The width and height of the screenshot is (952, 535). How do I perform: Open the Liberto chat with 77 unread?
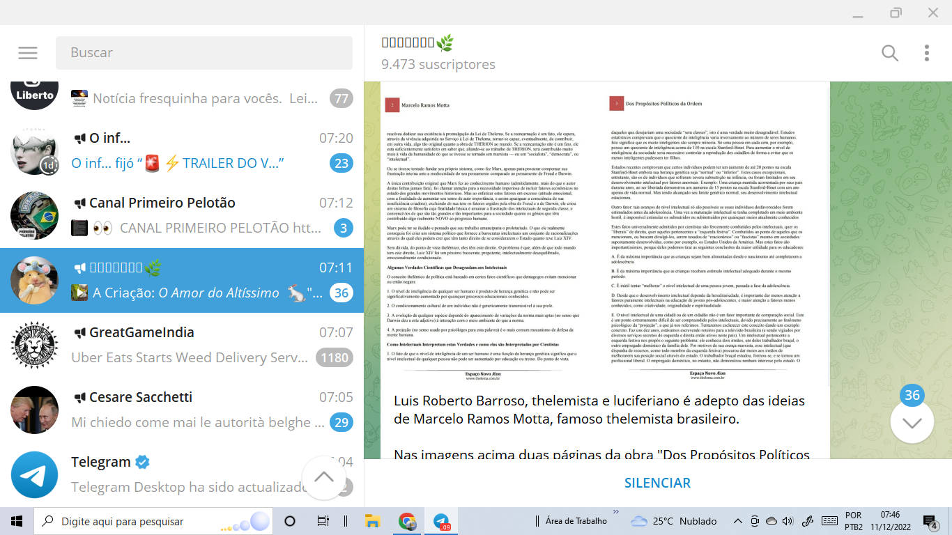[182, 98]
